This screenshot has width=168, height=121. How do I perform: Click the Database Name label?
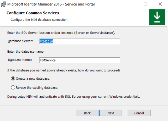tap(20, 60)
